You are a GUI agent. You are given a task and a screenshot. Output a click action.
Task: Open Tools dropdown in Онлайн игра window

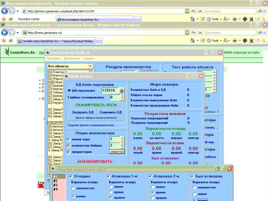(221, 41)
